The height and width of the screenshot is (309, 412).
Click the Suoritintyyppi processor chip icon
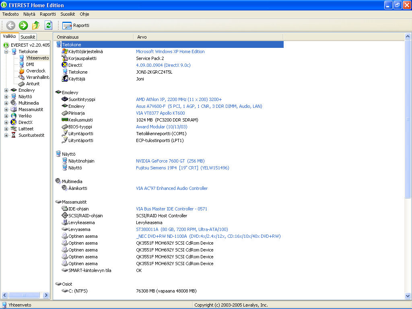pyautogui.click(x=65, y=99)
